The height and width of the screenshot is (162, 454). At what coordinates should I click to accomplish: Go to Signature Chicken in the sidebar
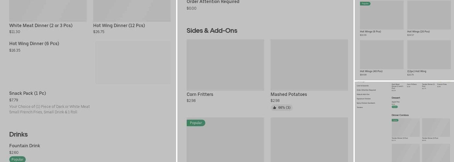coord(364,99)
